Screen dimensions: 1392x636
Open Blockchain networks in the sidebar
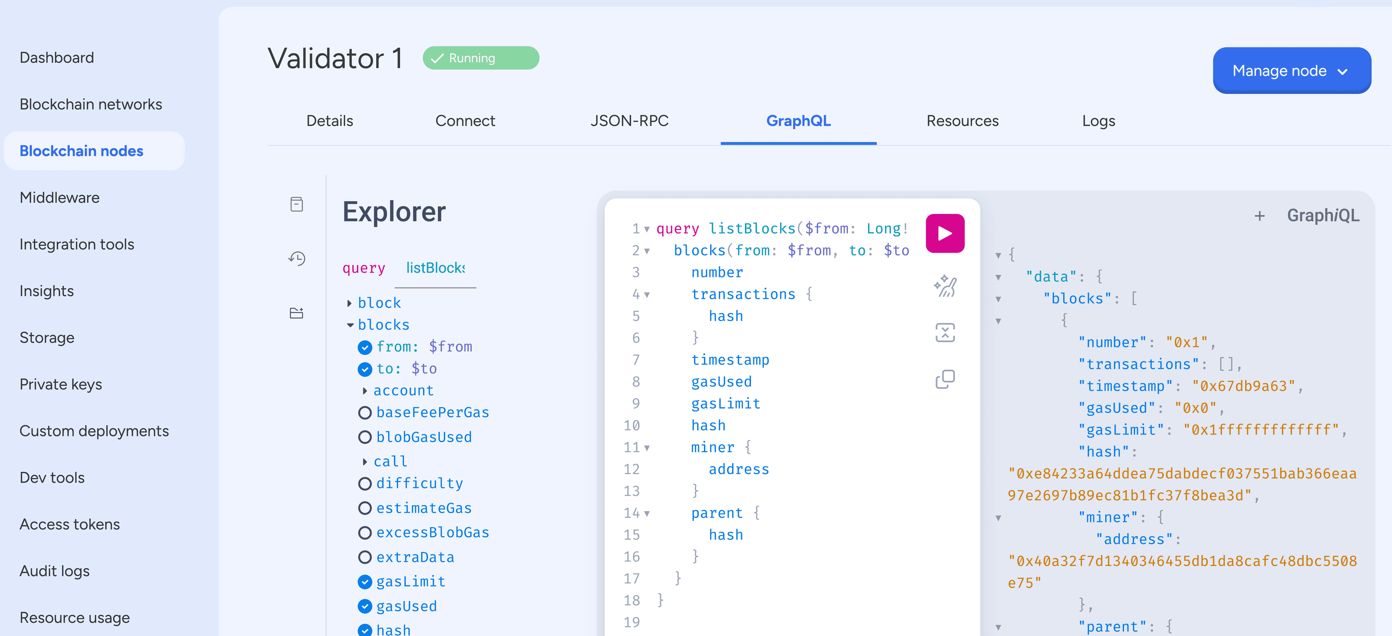91,104
